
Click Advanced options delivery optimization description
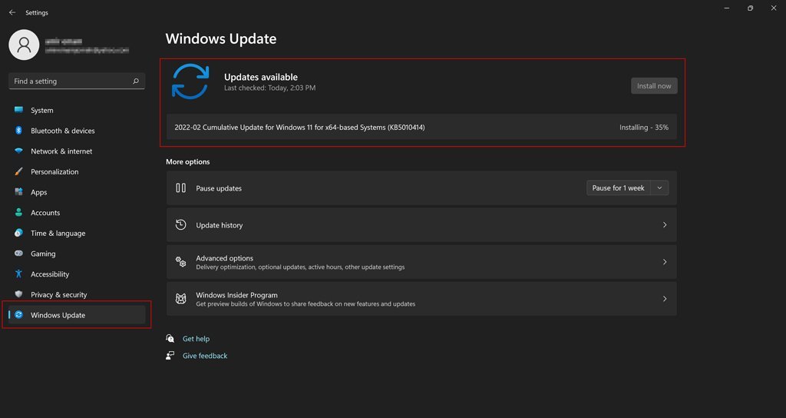tap(300, 267)
